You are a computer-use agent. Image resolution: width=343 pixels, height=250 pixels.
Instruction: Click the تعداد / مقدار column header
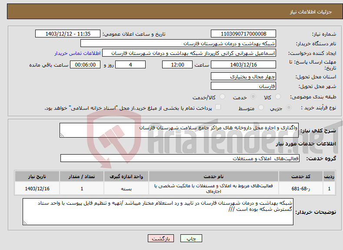point(82,176)
